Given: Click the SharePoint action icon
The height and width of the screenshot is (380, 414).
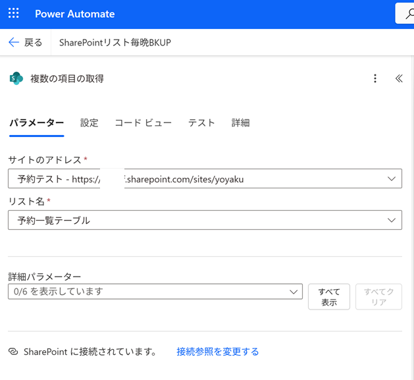Looking at the screenshot, I should coord(16,78).
